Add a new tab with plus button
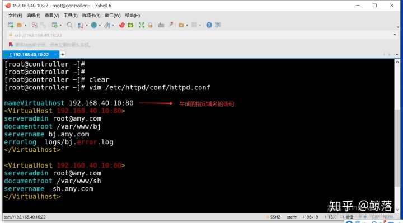 click(63, 54)
